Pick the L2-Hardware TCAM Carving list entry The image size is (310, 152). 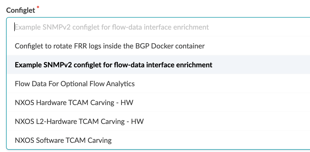pyautogui.click(x=79, y=121)
